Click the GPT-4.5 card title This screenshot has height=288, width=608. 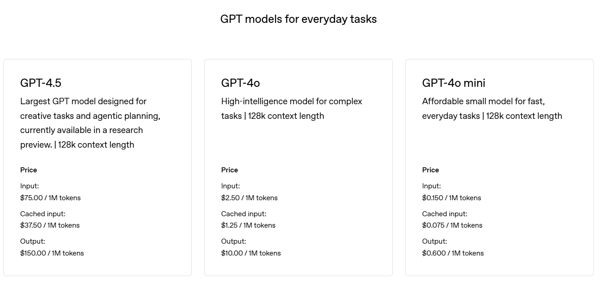pyautogui.click(x=41, y=83)
